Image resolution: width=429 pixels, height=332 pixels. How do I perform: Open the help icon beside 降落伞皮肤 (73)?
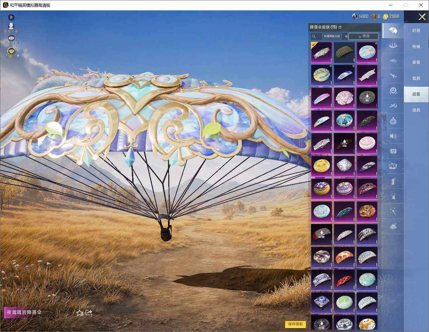coord(340,27)
